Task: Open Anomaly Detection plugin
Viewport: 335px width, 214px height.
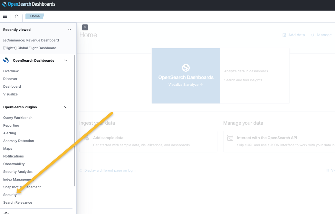Action: pyautogui.click(x=19, y=141)
